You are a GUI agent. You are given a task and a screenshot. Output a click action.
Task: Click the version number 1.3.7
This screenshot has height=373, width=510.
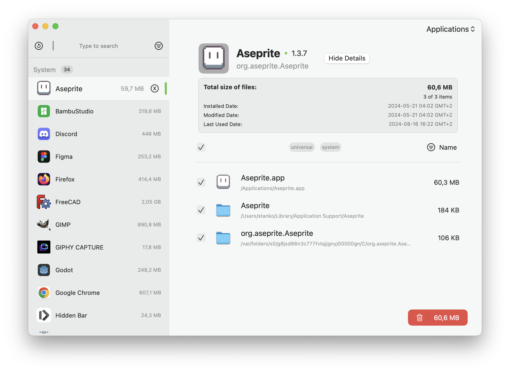coord(299,53)
